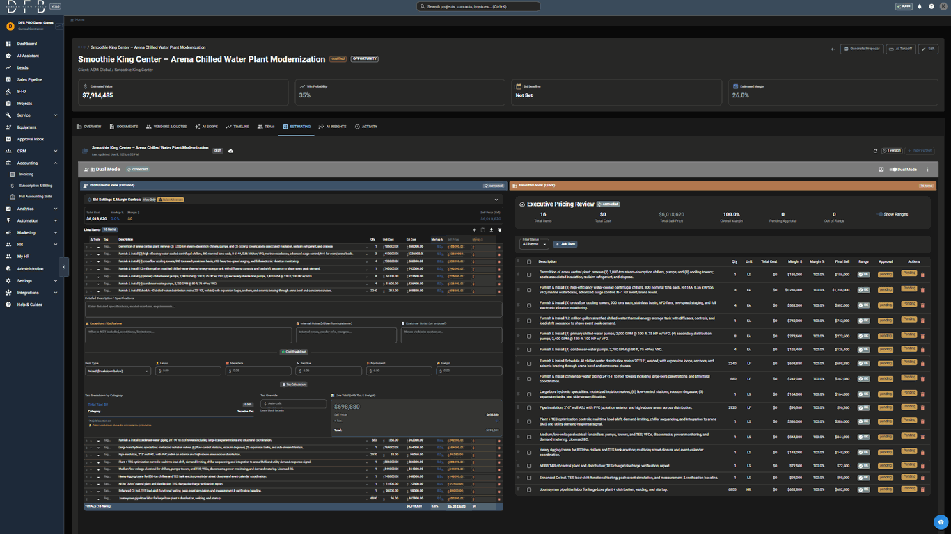Click the Detailed Description / Specifications text area
Image resolution: width=951 pixels, height=534 pixels.
point(293,309)
